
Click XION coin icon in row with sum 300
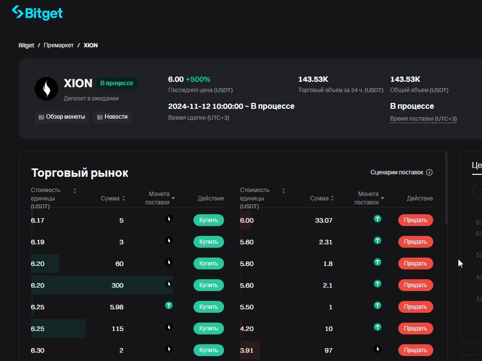168,284
